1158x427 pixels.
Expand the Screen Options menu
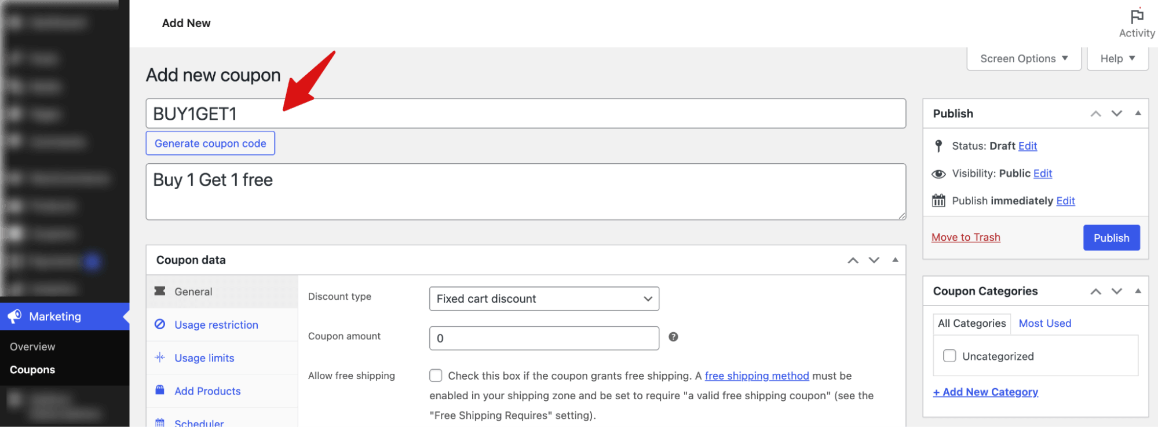(x=1024, y=58)
